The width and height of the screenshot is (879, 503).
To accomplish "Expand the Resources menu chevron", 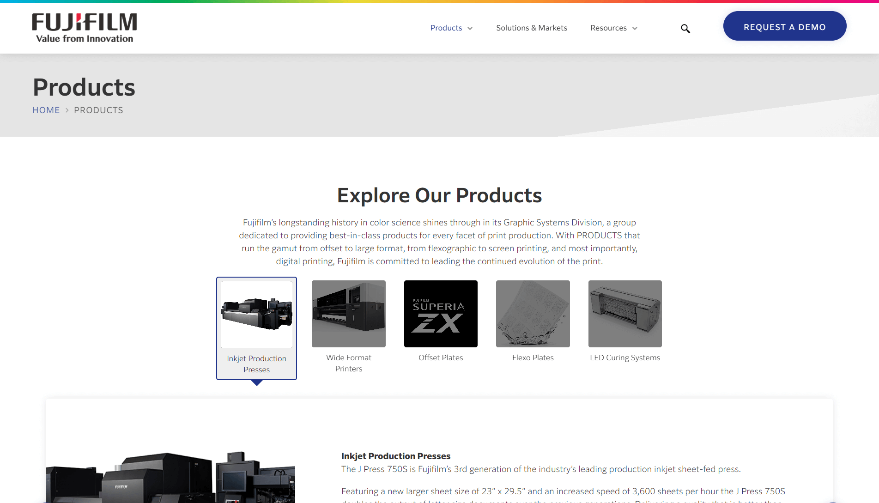I will (x=635, y=29).
